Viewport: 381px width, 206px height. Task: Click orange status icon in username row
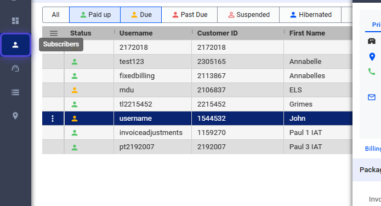[x=75, y=119]
